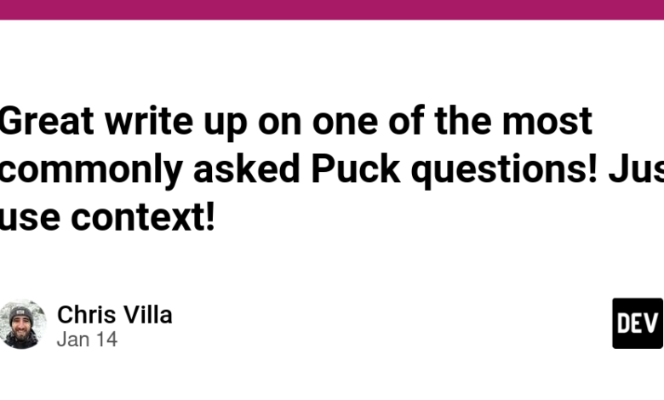Click the word "questions!" in the headline
This screenshot has height=400, width=664.
[504, 172]
